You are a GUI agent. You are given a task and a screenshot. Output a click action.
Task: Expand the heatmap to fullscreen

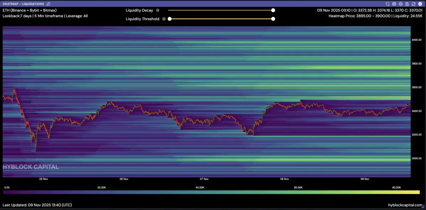tap(414, 4)
